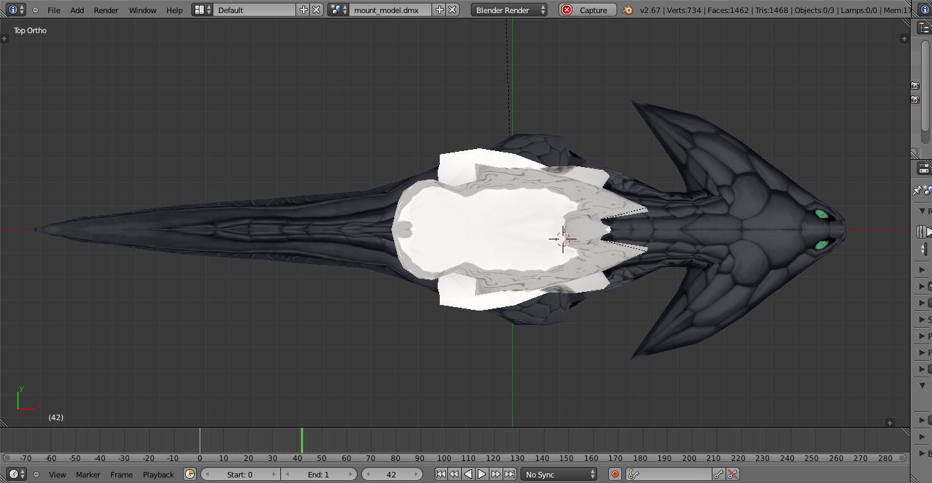Viewport: 932px width, 483px height.
Task: Open the Render menu
Action: pos(106,10)
